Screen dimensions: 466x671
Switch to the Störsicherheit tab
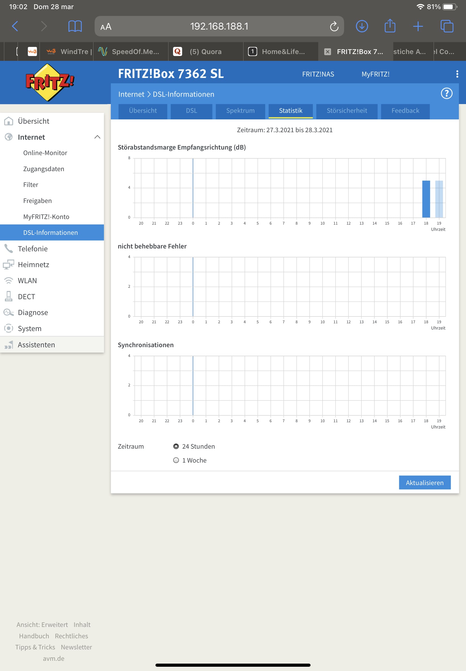point(347,111)
